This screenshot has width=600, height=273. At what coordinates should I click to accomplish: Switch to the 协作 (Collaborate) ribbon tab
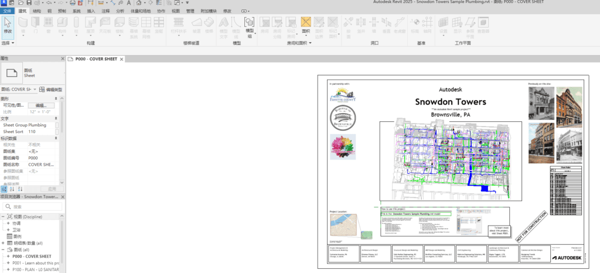161,11
